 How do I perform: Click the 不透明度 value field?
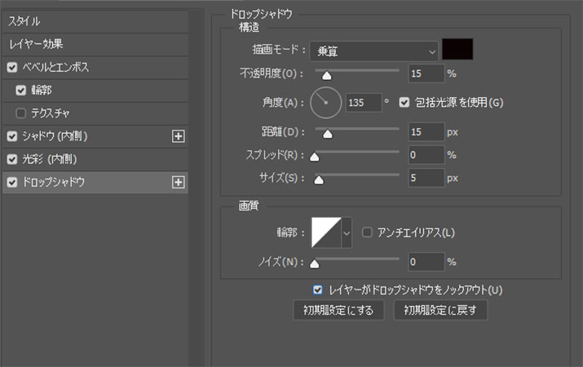point(426,73)
